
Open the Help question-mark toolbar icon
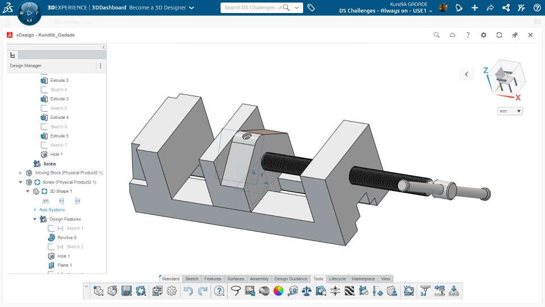point(219,291)
